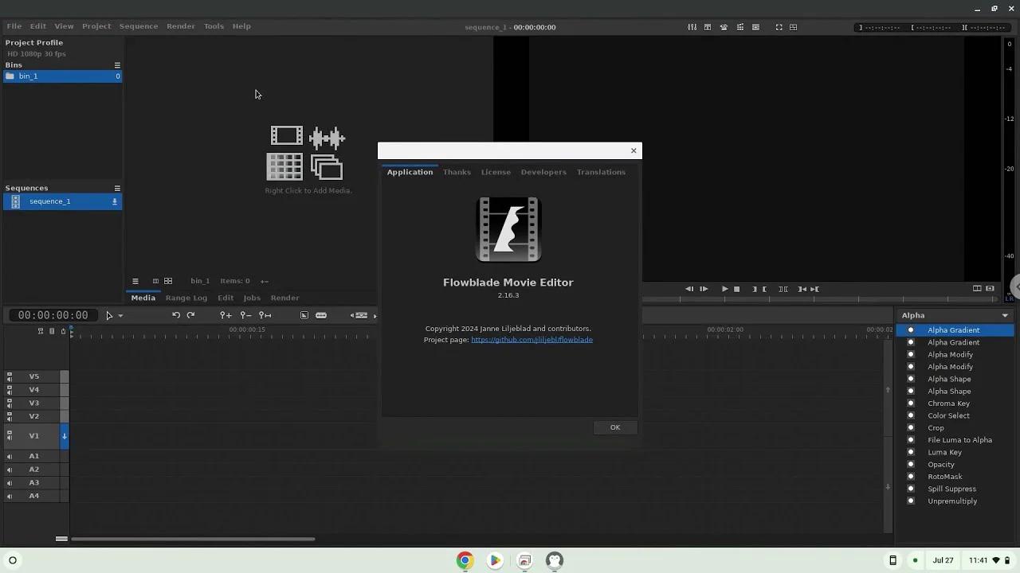
Task: Click the Fullscreen icon in the top toolbar
Action: click(779, 26)
